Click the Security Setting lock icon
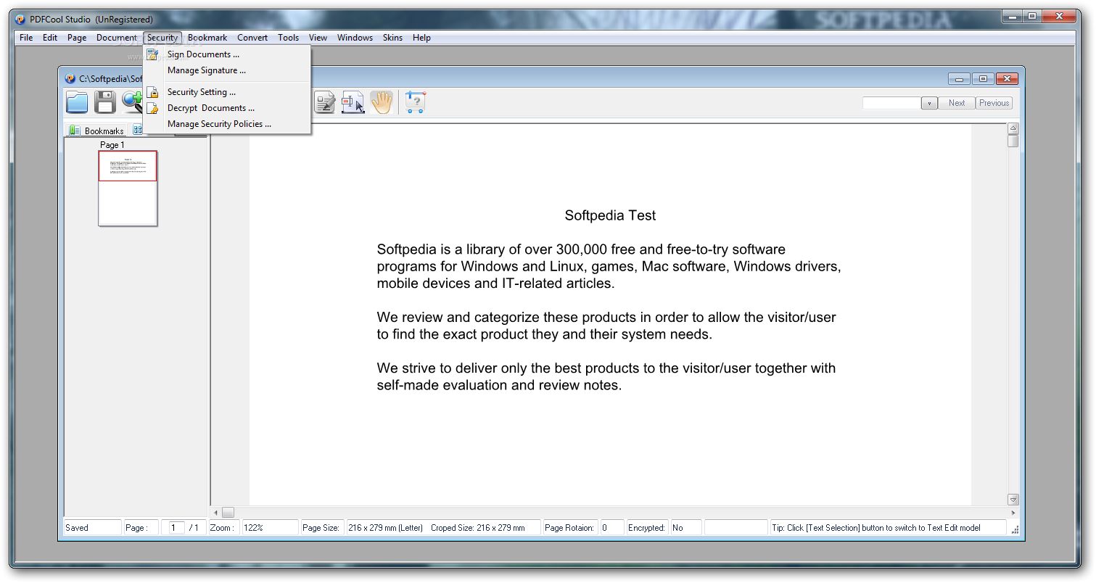Viewport: 1096px width, 583px height. pyautogui.click(x=152, y=92)
